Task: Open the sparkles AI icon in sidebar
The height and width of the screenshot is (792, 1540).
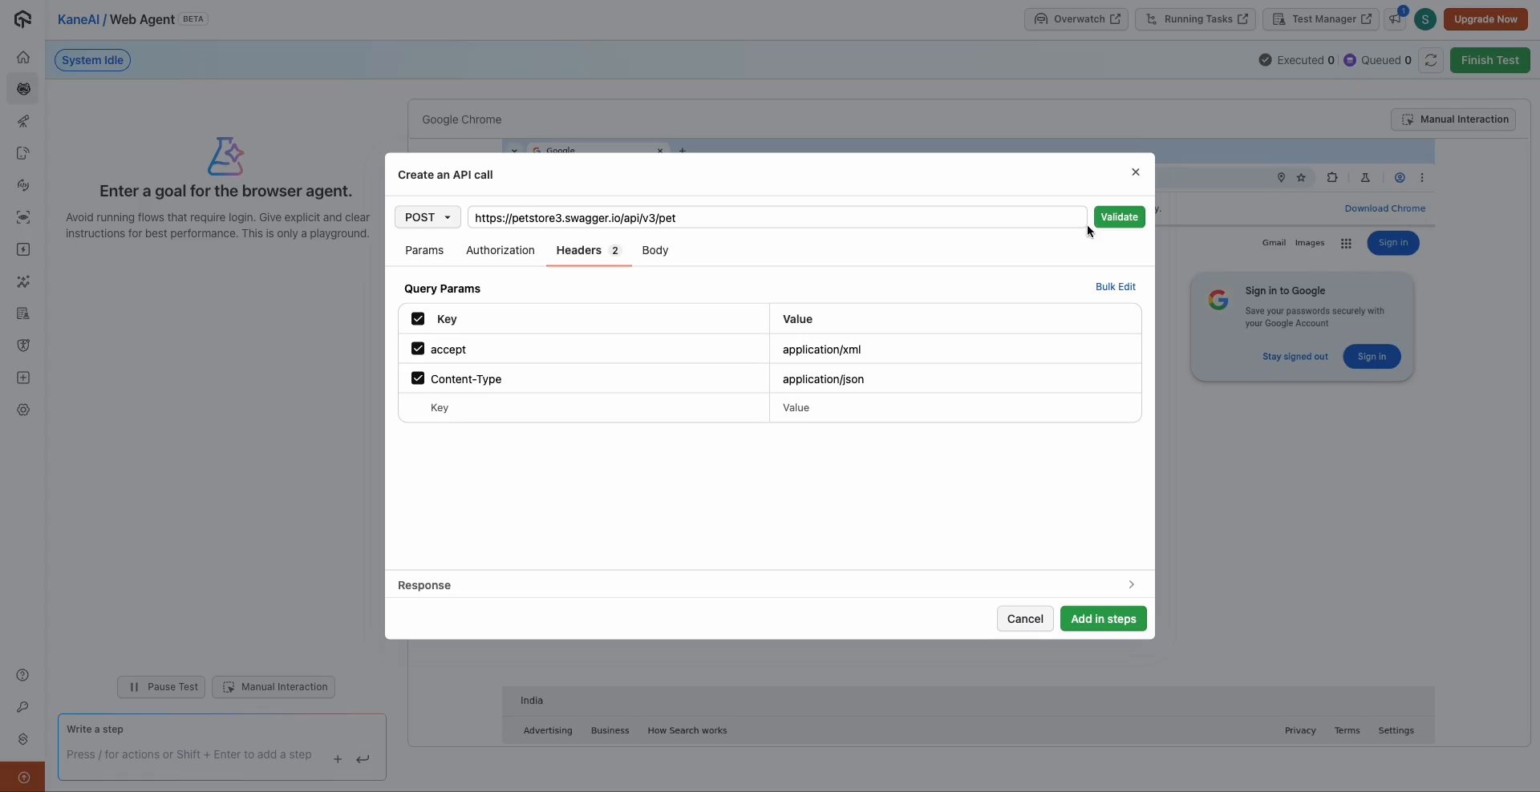Action: [x=23, y=281]
